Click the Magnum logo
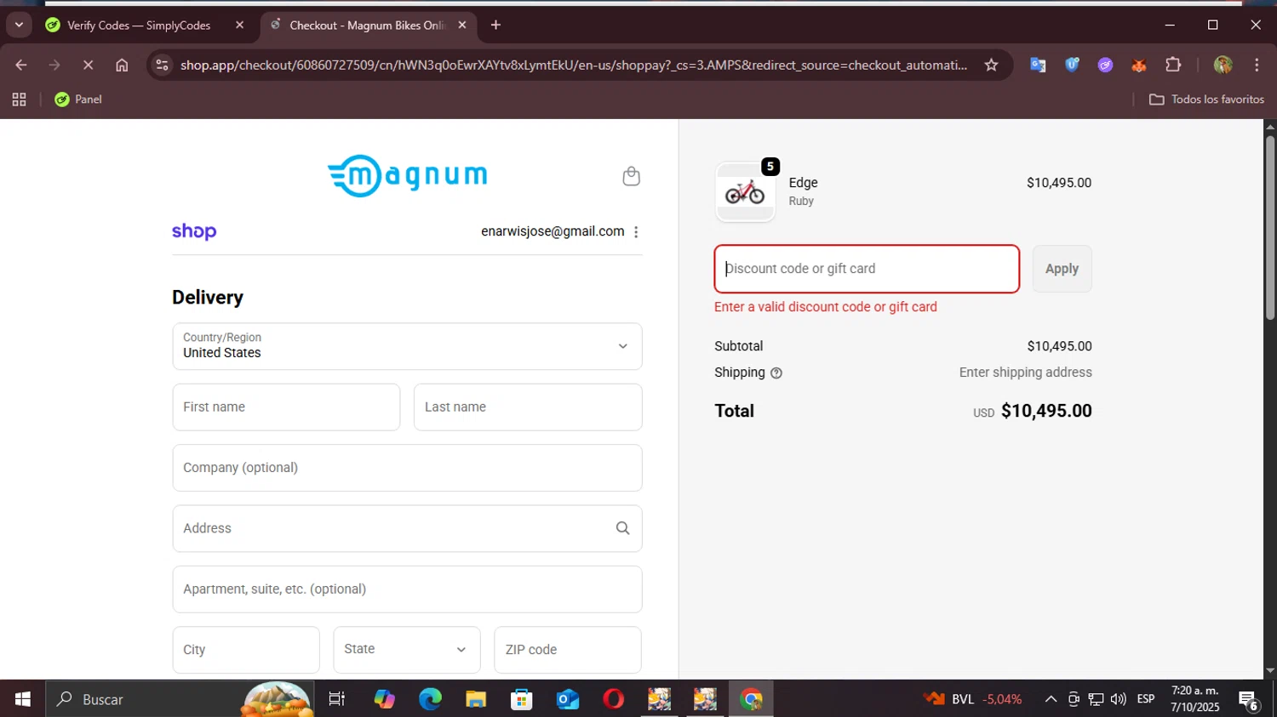 [407, 176]
